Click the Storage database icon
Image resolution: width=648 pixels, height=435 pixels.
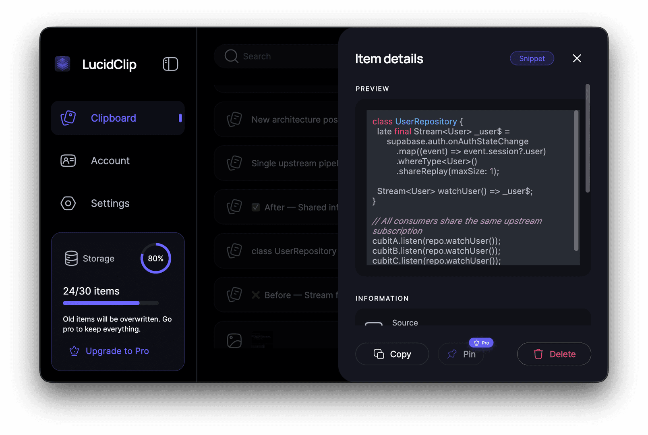click(x=71, y=258)
